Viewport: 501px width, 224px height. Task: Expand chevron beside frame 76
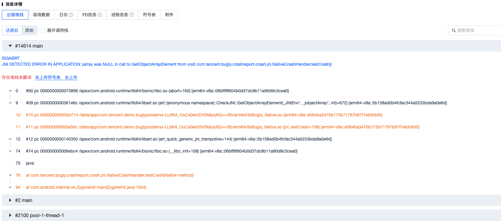pos(10,175)
